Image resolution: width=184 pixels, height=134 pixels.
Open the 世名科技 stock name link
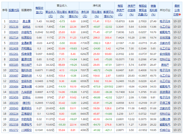(x=26, y=81)
